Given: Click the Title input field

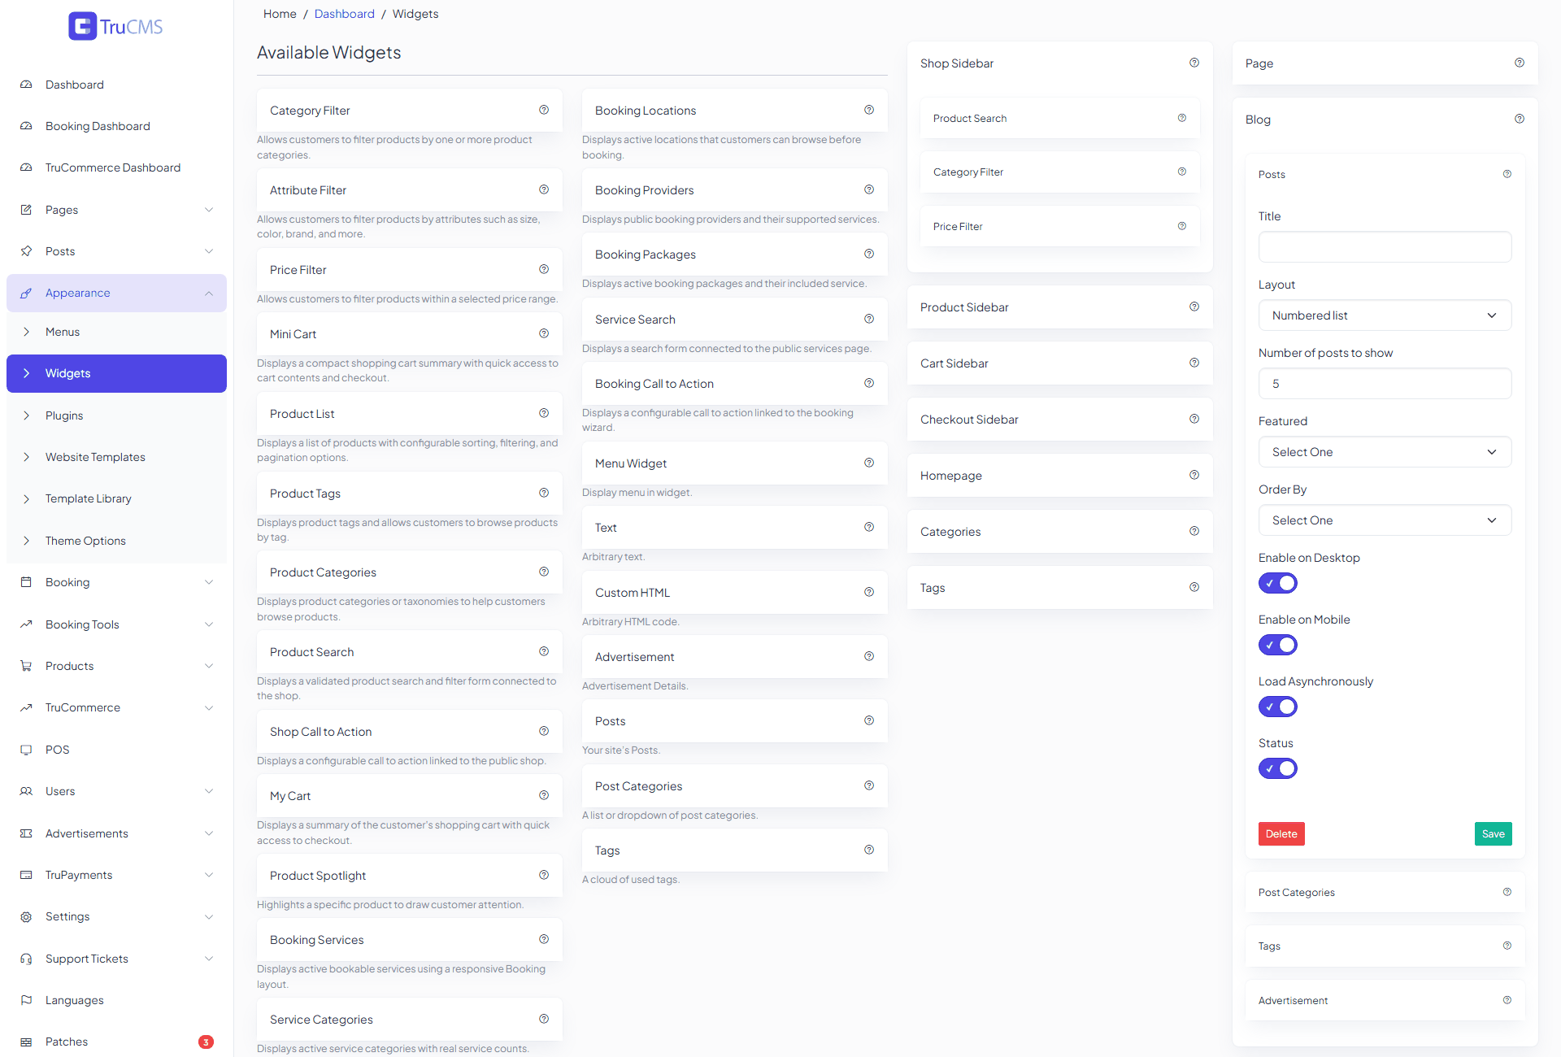Looking at the screenshot, I should [1385, 247].
